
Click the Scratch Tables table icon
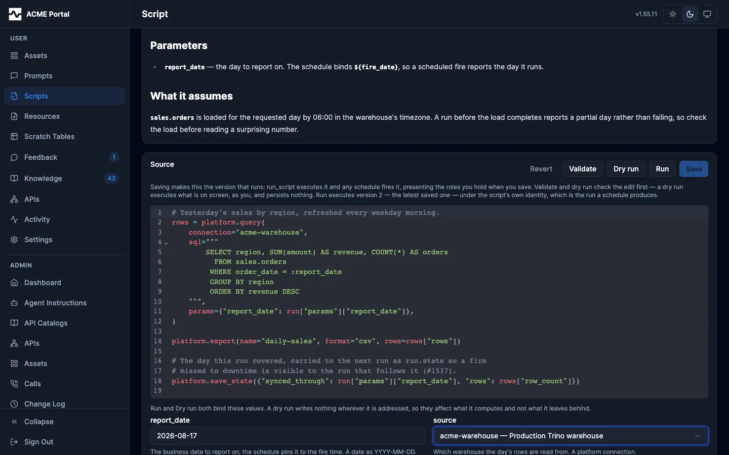click(x=14, y=136)
